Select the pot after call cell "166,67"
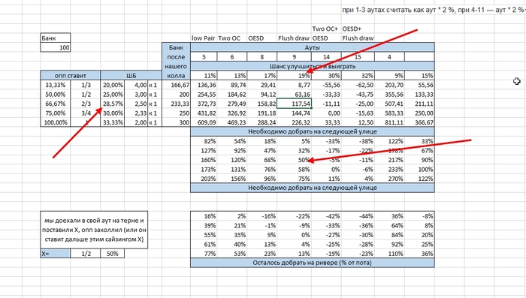 (x=176, y=85)
